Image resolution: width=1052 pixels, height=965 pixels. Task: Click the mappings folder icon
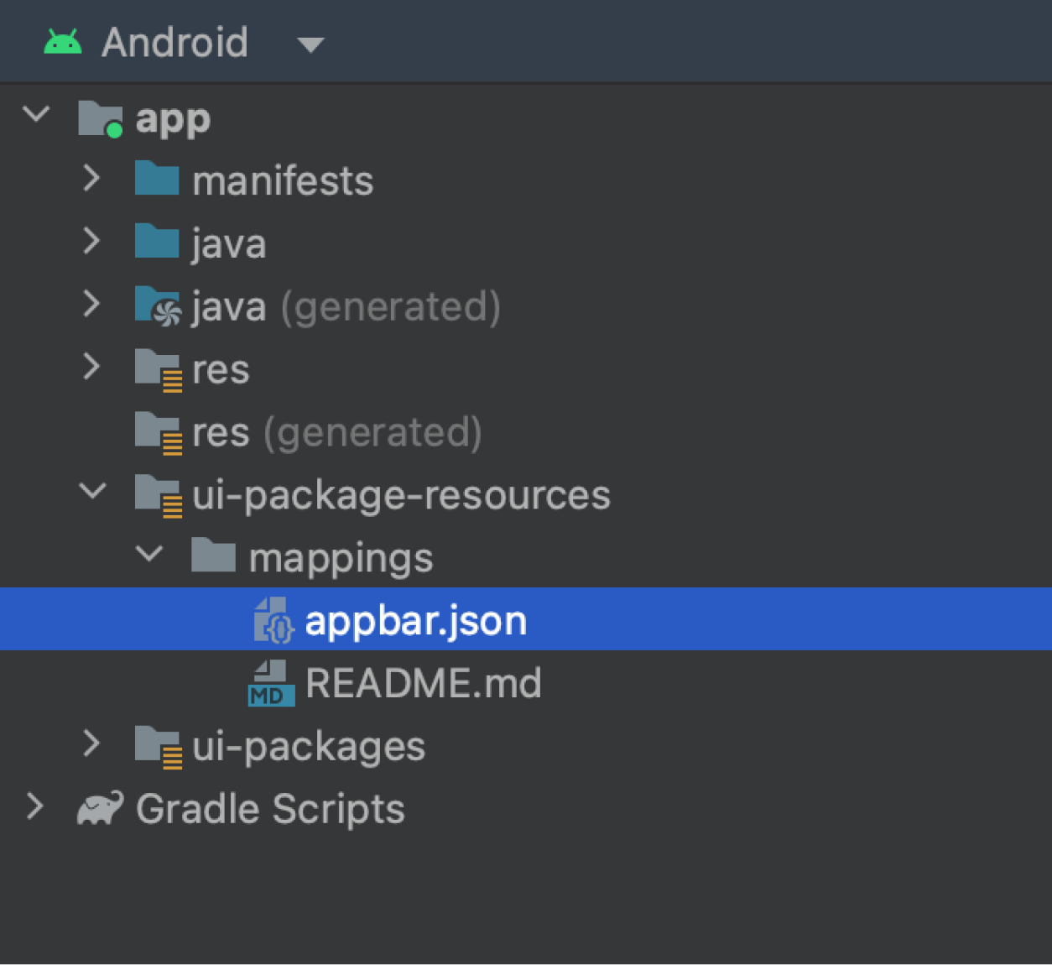[213, 555]
